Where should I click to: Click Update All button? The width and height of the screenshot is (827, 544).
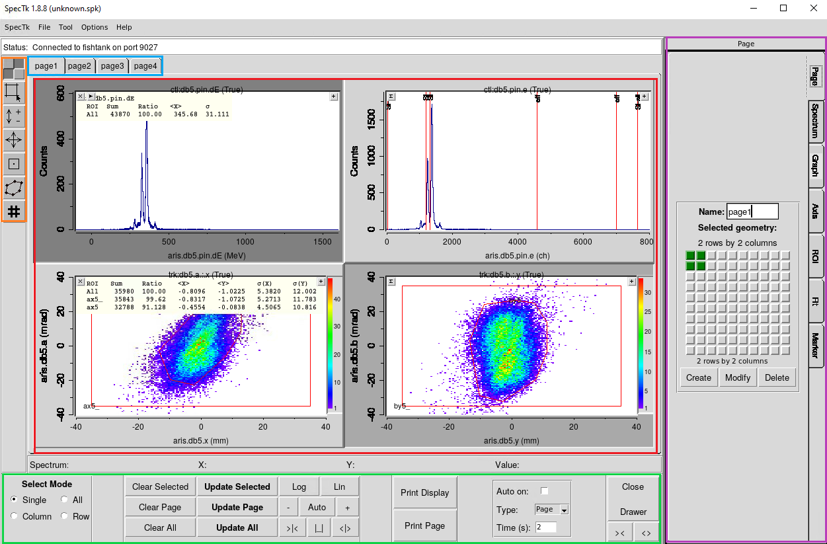237,527
